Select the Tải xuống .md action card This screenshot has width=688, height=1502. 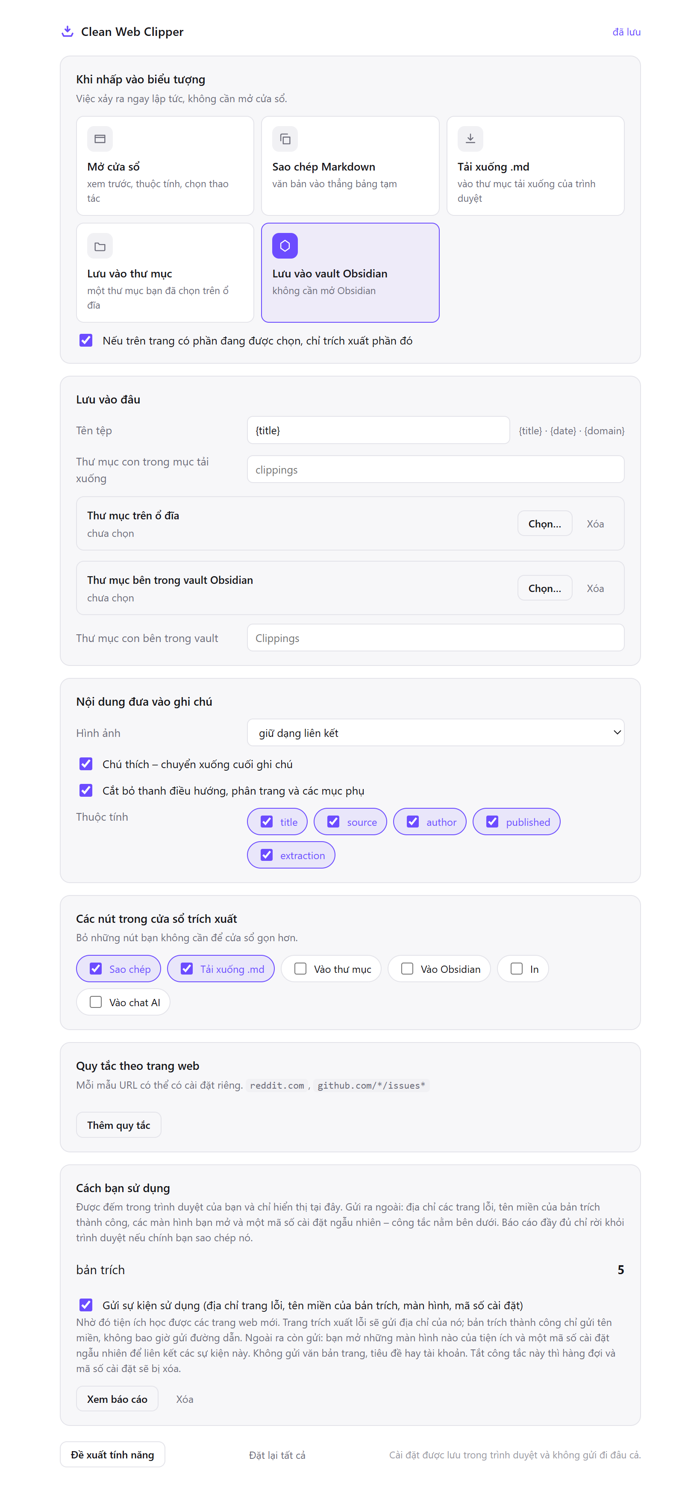(x=535, y=165)
